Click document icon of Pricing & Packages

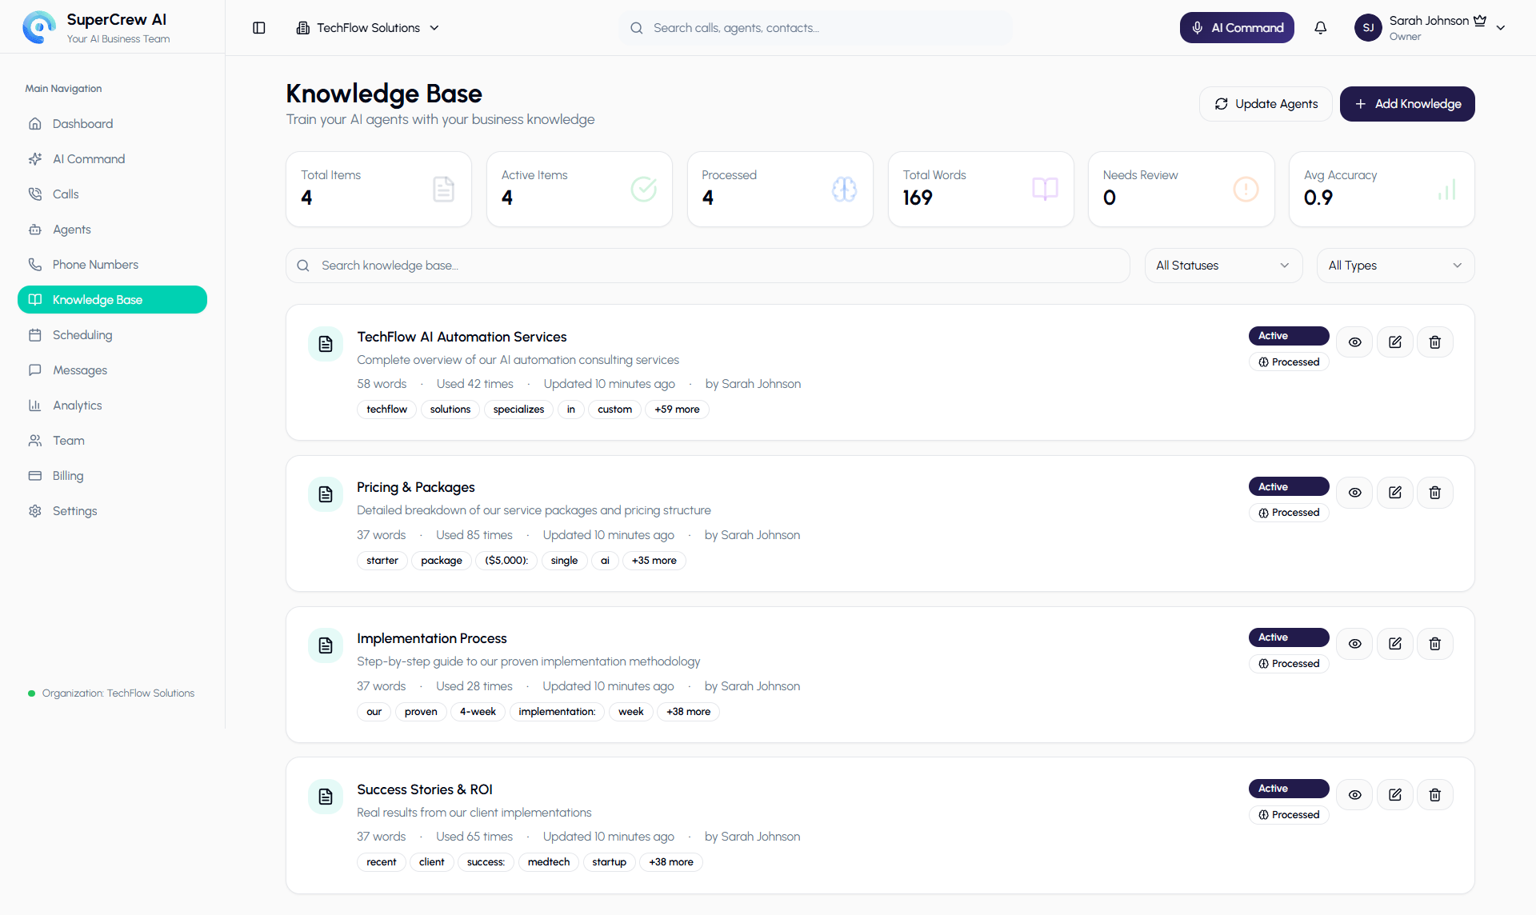pos(326,494)
